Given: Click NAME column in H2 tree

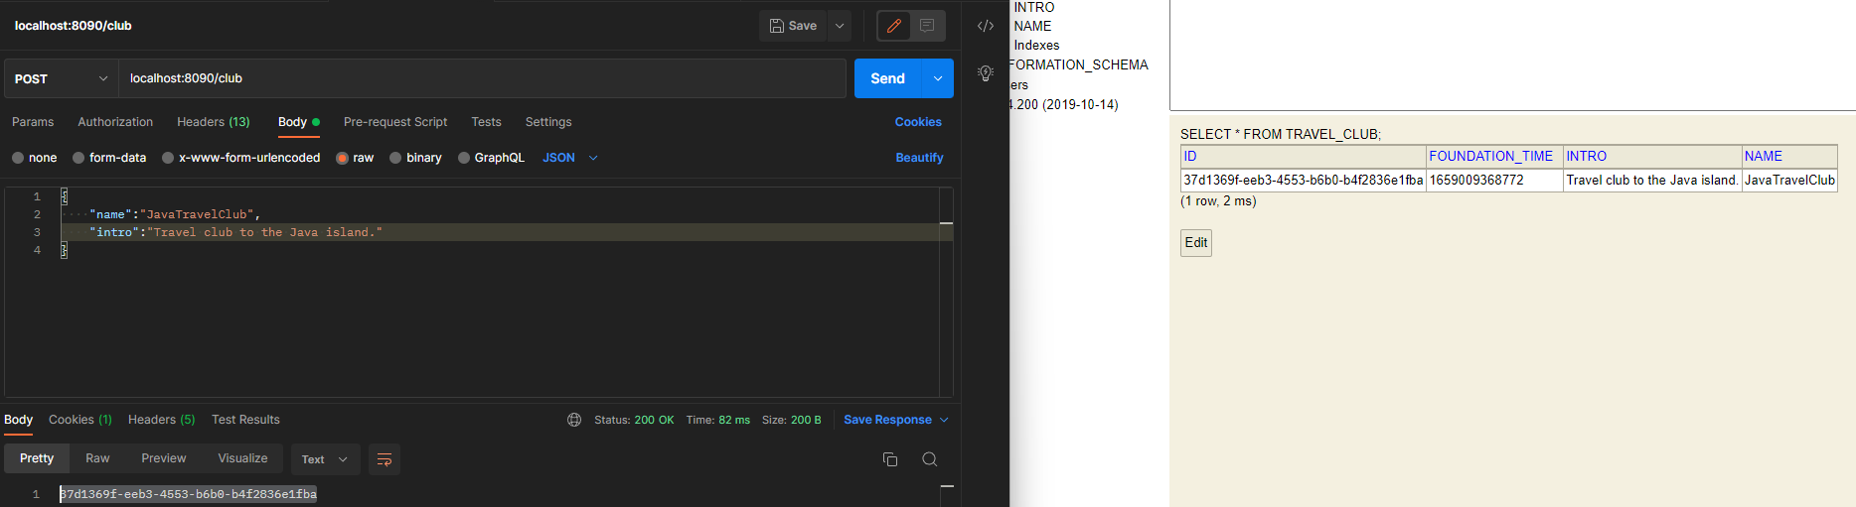Looking at the screenshot, I should (x=1032, y=26).
